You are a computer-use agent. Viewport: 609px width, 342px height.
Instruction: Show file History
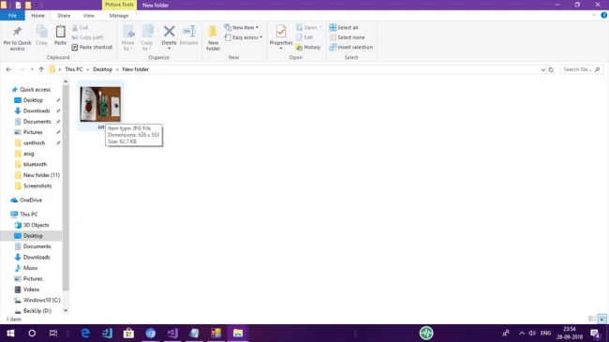coord(308,47)
